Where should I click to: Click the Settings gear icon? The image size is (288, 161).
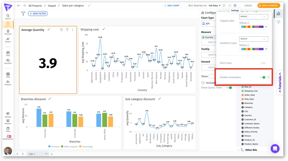pyautogui.click(x=235, y=6)
